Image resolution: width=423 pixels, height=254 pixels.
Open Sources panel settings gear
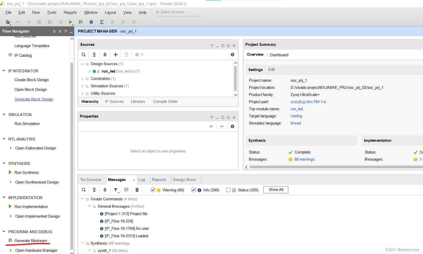tap(232, 54)
